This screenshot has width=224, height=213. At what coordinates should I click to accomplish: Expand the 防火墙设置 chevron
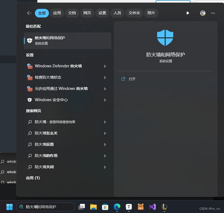click(105, 145)
